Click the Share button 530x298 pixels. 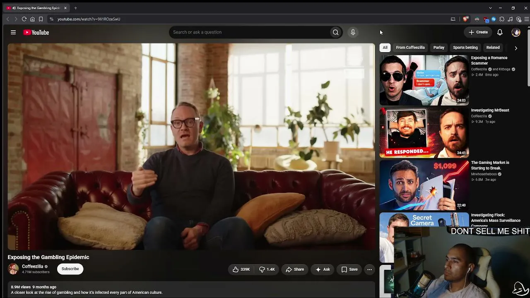(295, 269)
